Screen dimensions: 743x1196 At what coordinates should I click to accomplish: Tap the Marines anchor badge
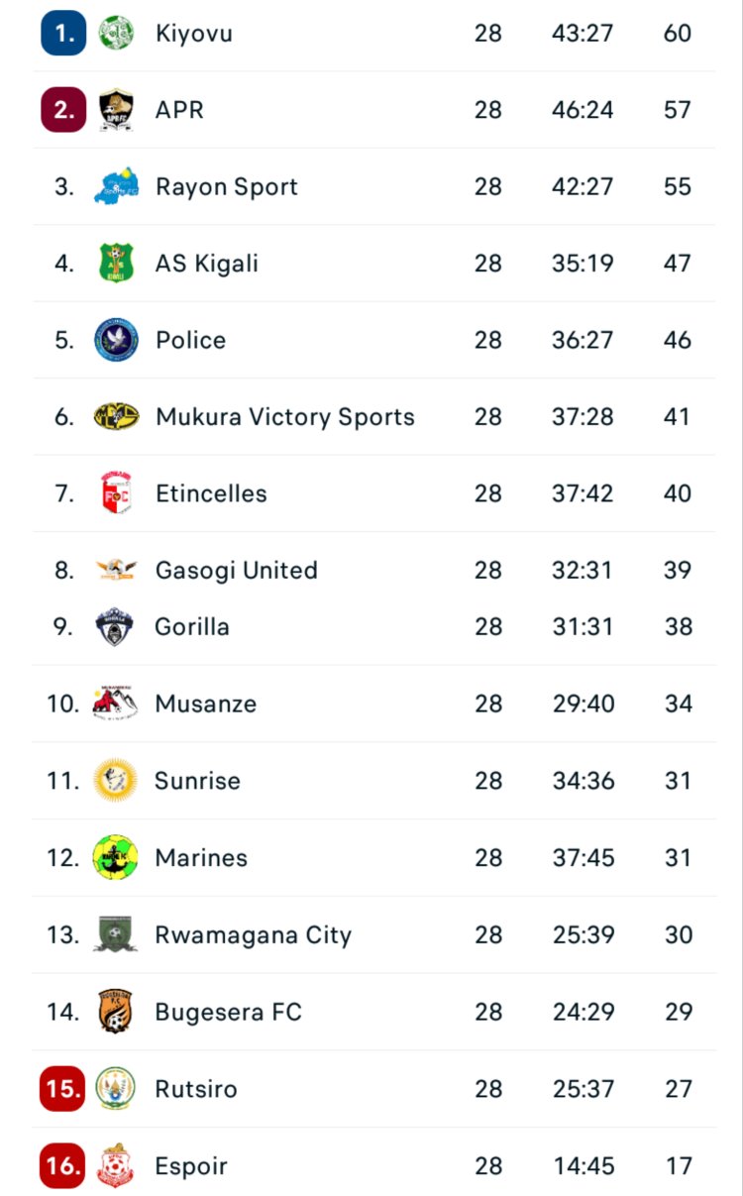click(116, 857)
